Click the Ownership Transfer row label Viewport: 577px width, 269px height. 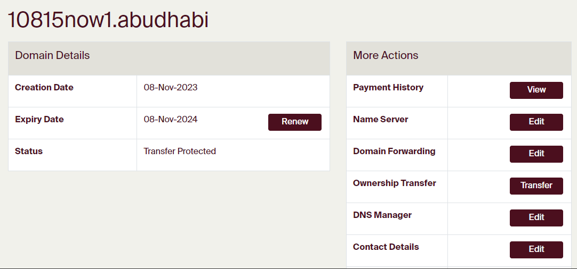(395, 183)
